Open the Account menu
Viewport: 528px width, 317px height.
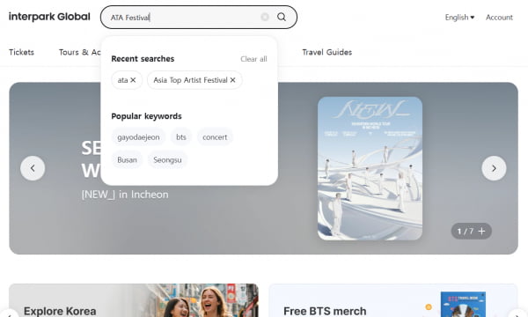pos(499,18)
